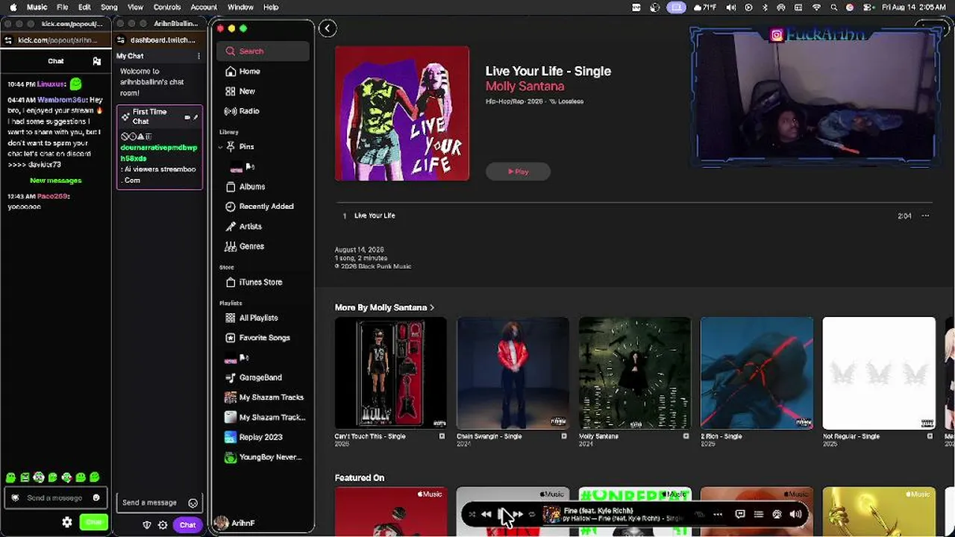The height and width of the screenshot is (537, 955).
Task: Open Home in the Music sidebar
Action: pyautogui.click(x=249, y=72)
